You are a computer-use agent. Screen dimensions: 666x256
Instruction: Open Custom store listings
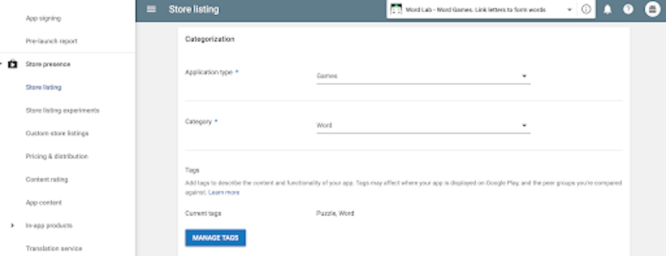click(x=57, y=134)
